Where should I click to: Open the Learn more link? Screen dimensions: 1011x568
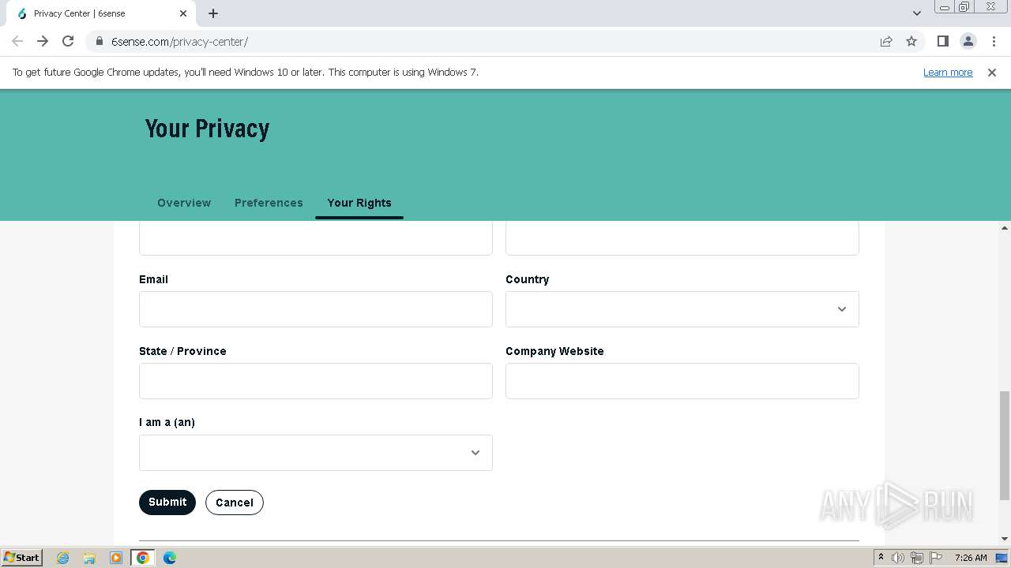tap(948, 72)
